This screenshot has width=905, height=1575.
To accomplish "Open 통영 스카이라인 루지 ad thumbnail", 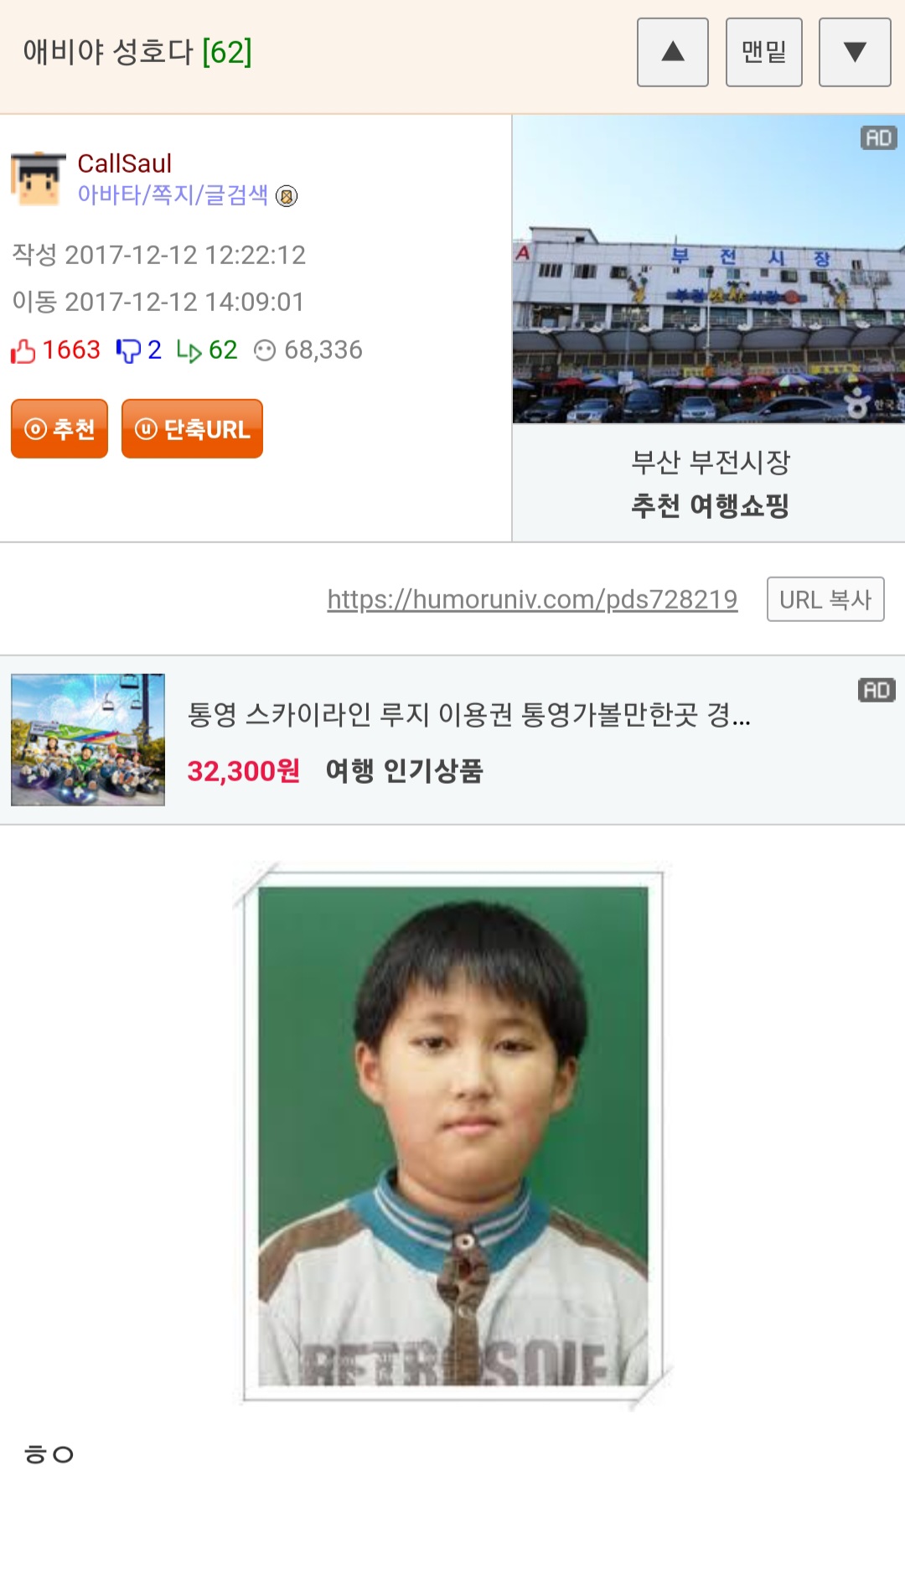I will (x=88, y=739).
